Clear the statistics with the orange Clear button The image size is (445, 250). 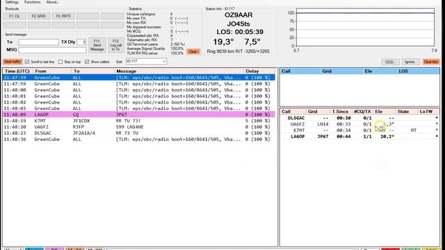coord(193,51)
